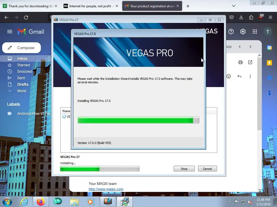277x207 pixels.
Task: Show the hidden side panel chevron
Action: tap(269, 182)
